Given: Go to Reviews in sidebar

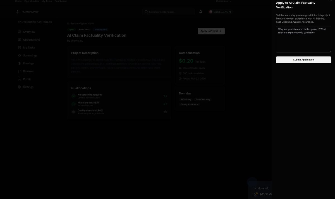Looking at the screenshot, I should click(x=28, y=71).
